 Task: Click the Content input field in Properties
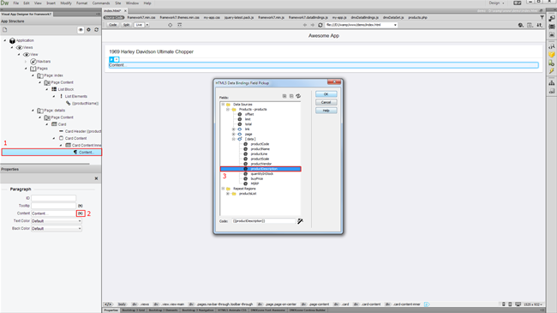(x=53, y=214)
